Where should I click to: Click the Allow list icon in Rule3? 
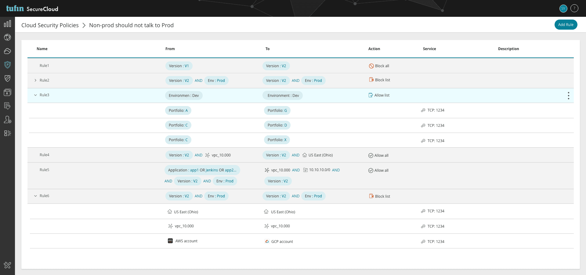371,95
